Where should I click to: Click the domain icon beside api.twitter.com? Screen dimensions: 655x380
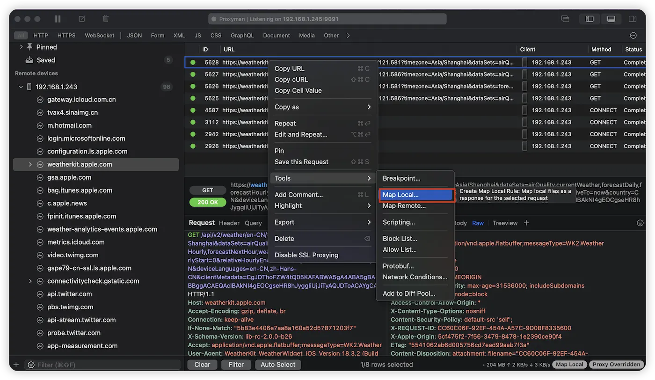40,294
